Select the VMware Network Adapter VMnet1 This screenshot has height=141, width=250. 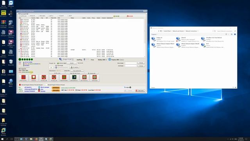pos(162,45)
